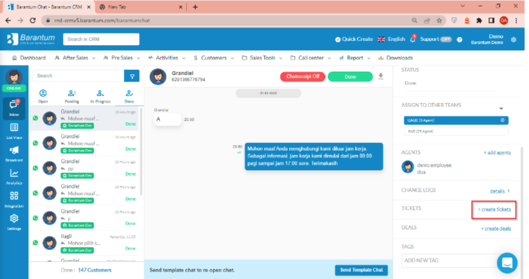Focus the Search in CRM field
This screenshot has height=279, width=529.
[x=101, y=39]
